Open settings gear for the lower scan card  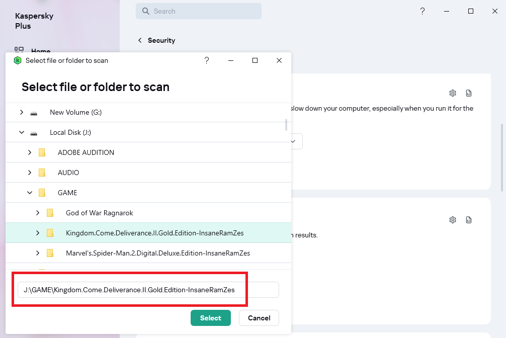(x=453, y=220)
